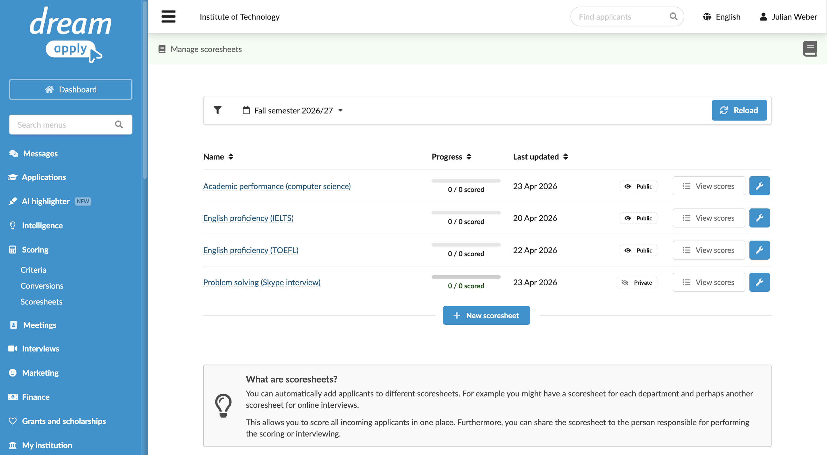Image resolution: width=827 pixels, height=455 pixels.
Task: Click the Reload button
Action: (739, 110)
